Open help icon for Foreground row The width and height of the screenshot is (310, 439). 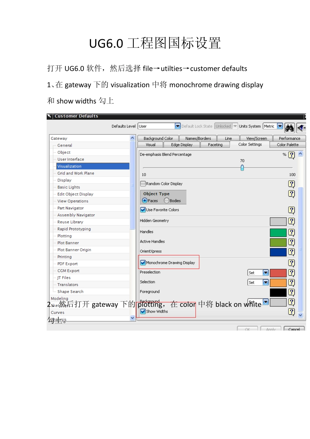(292, 292)
